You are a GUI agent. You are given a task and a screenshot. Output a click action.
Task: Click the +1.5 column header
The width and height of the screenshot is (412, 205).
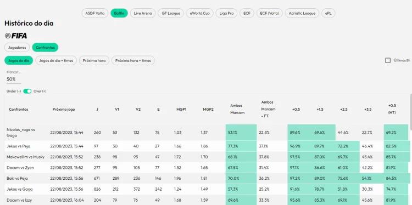pos(320,109)
